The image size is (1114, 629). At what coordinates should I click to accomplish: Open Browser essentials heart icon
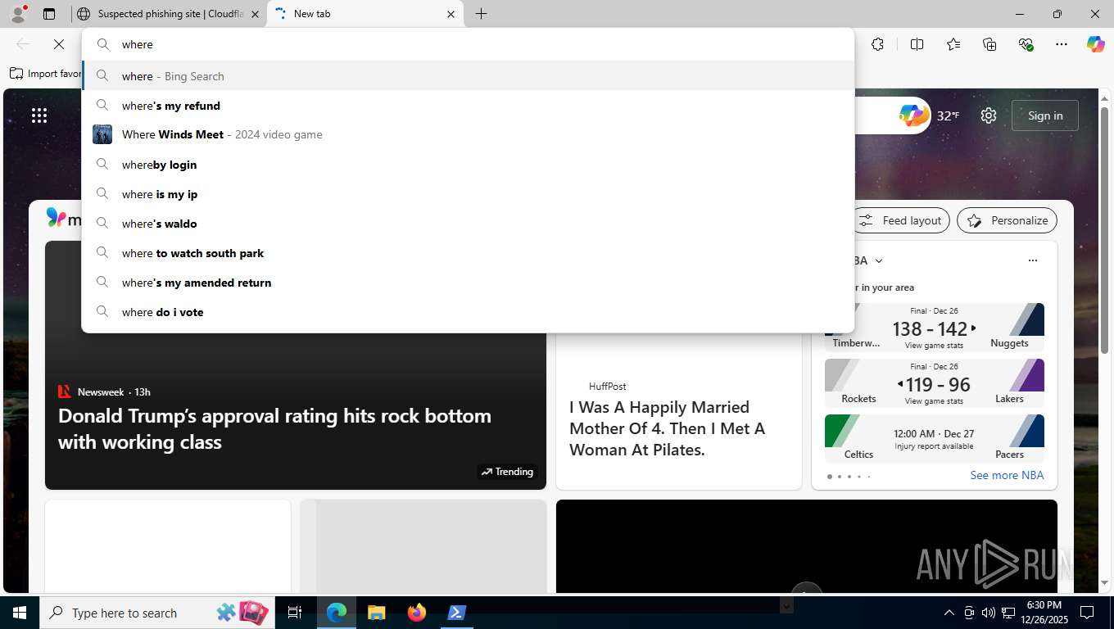[1026, 44]
